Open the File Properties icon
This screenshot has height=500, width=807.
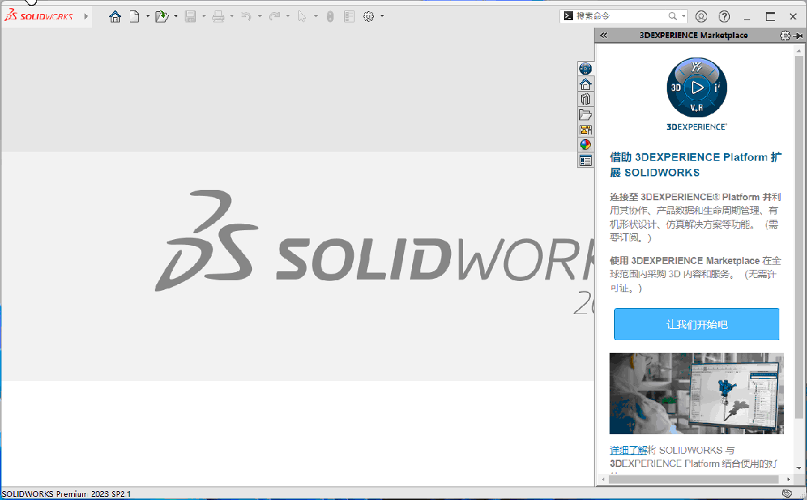click(349, 16)
